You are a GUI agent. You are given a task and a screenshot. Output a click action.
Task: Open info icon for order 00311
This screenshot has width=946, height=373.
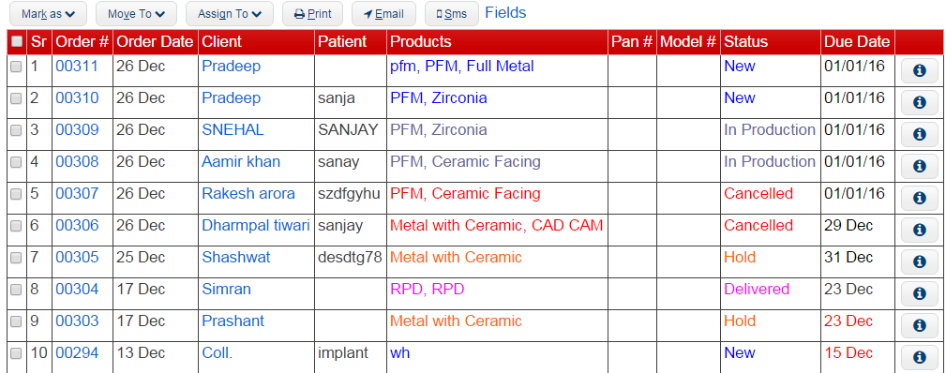tap(920, 70)
